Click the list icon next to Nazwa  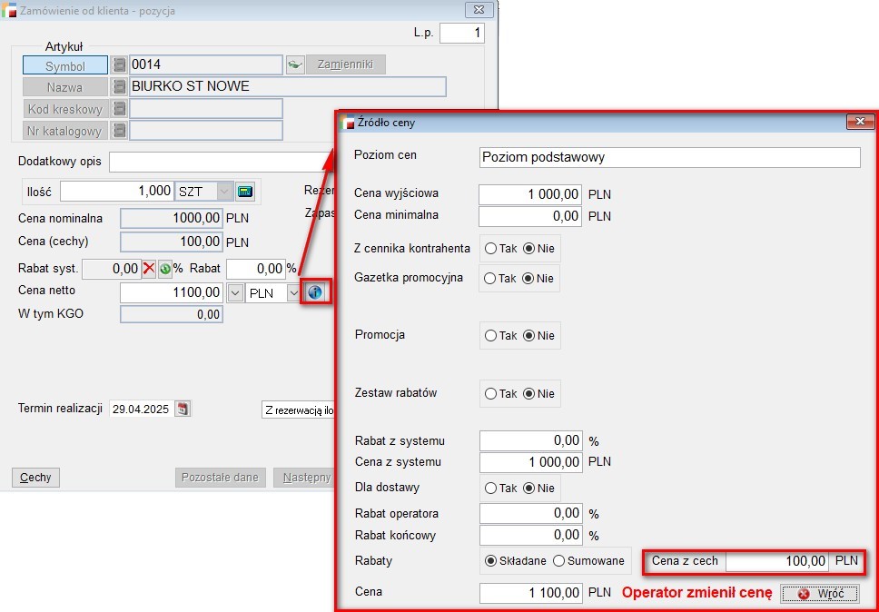click(118, 87)
